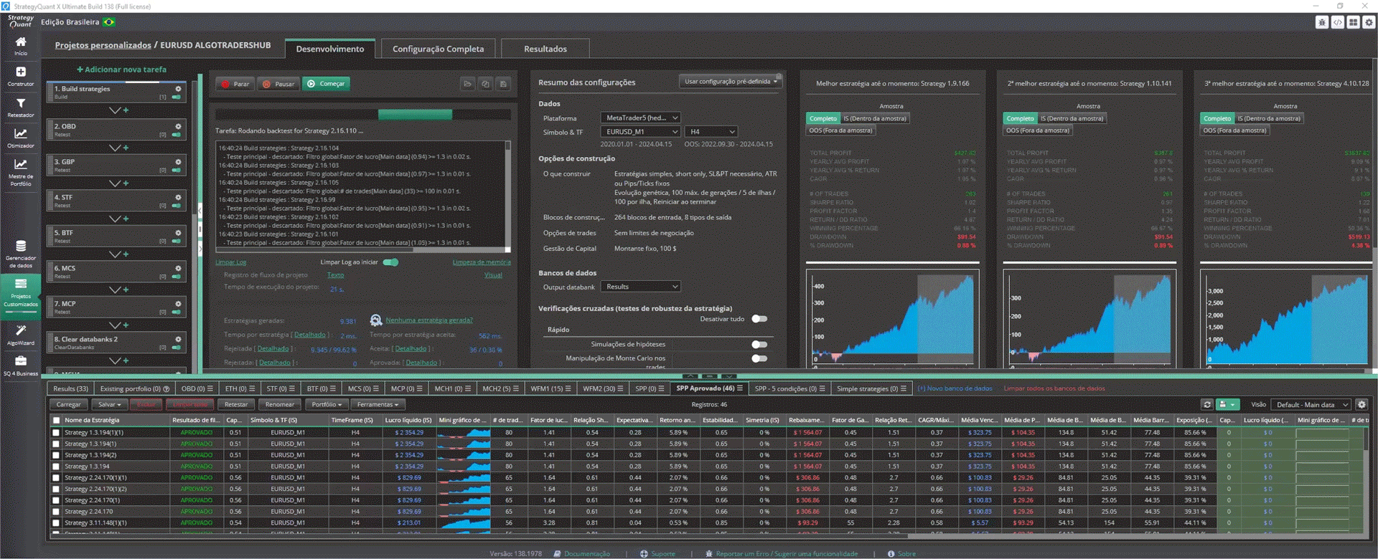The image size is (1378, 559).
Task: Click the top-right bug report icon
Action: pyautogui.click(x=1322, y=22)
